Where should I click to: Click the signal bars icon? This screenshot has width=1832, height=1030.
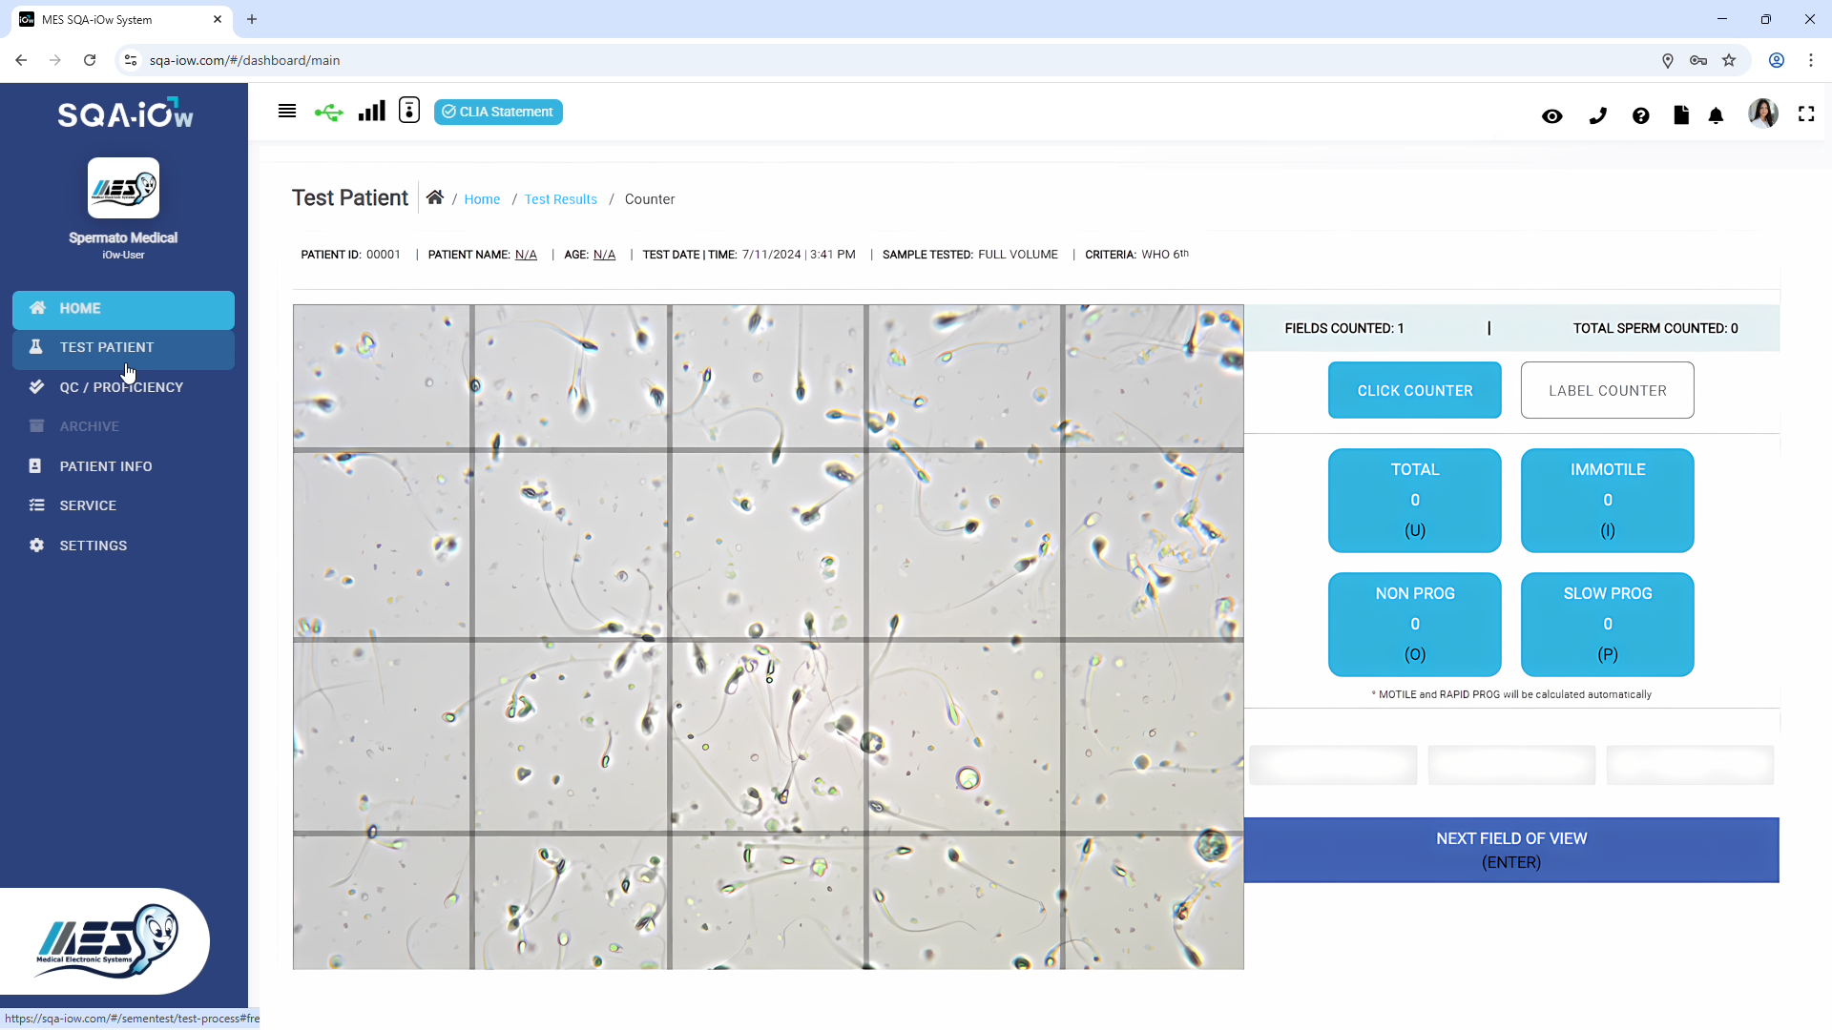[371, 112]
